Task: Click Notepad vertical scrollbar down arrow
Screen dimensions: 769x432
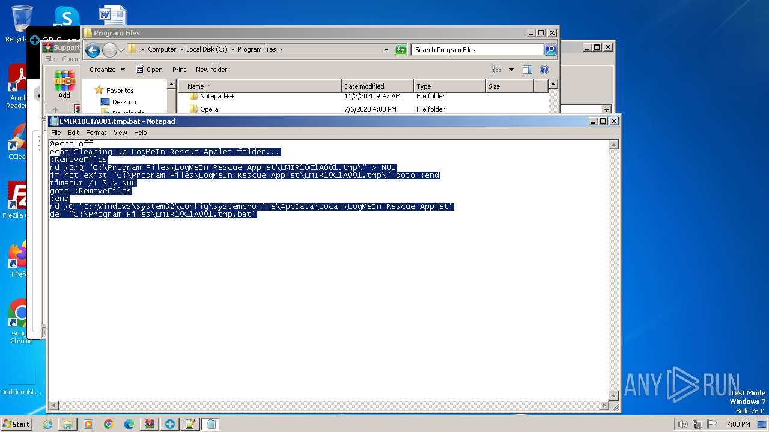Action: [x=614, y=396]
